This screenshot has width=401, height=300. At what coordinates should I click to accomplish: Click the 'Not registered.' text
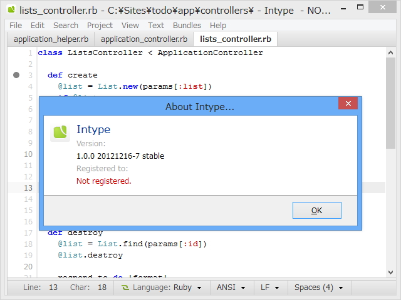click(x=104, y=181)
